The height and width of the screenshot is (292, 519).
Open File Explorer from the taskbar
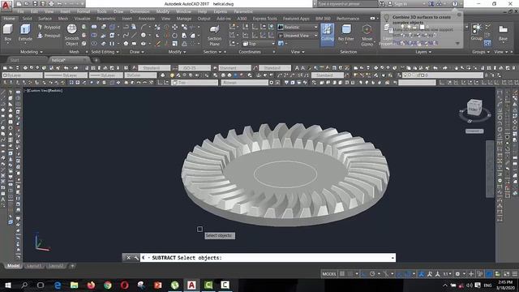74,285
